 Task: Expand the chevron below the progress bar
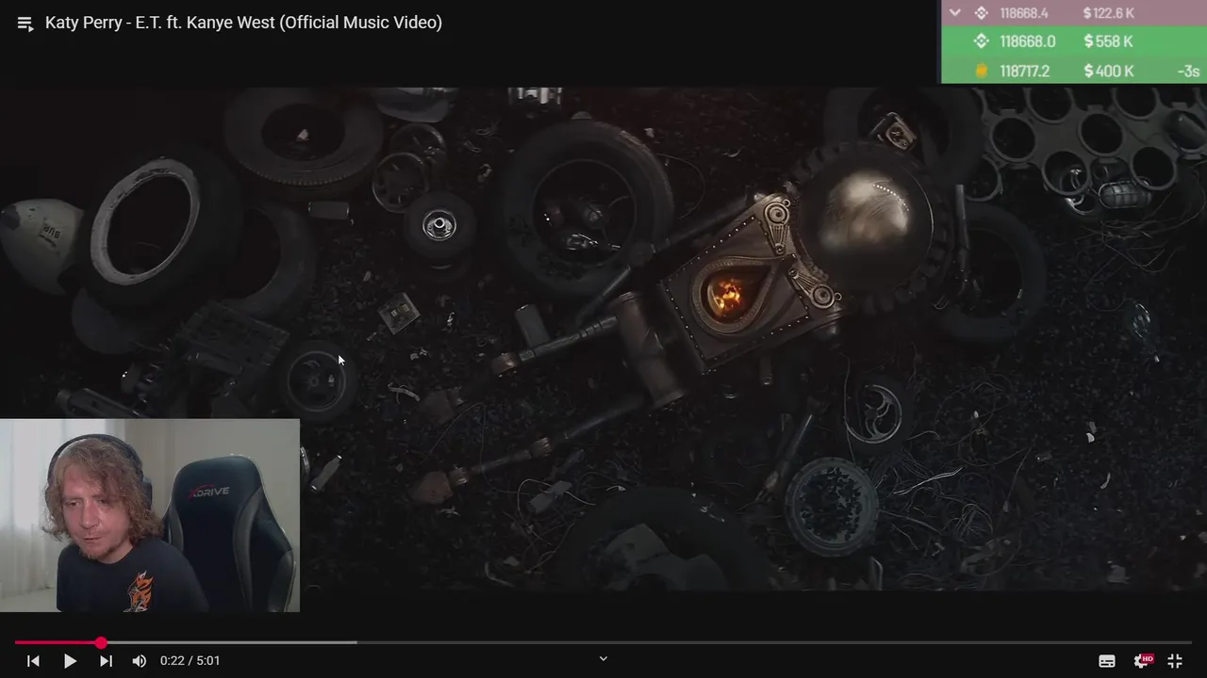(603, 659)
